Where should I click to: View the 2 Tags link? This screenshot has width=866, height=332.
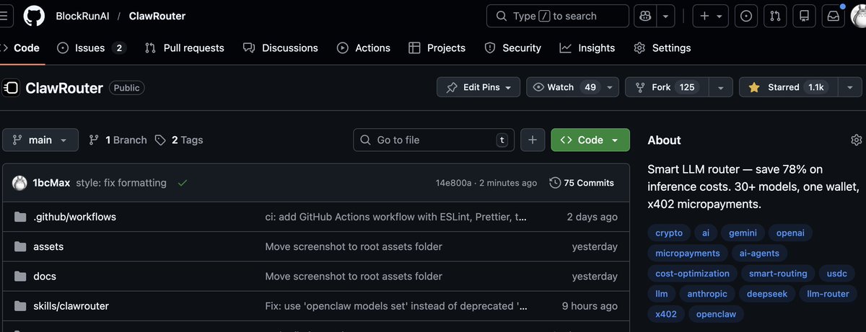point(178,140)
